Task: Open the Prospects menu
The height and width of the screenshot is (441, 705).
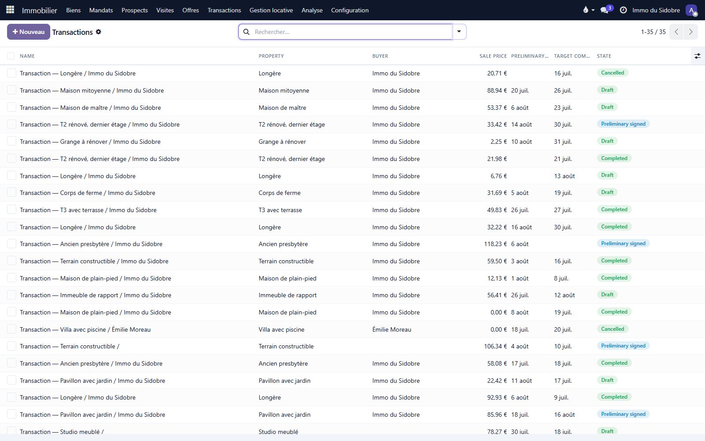Action: (134, 10)
